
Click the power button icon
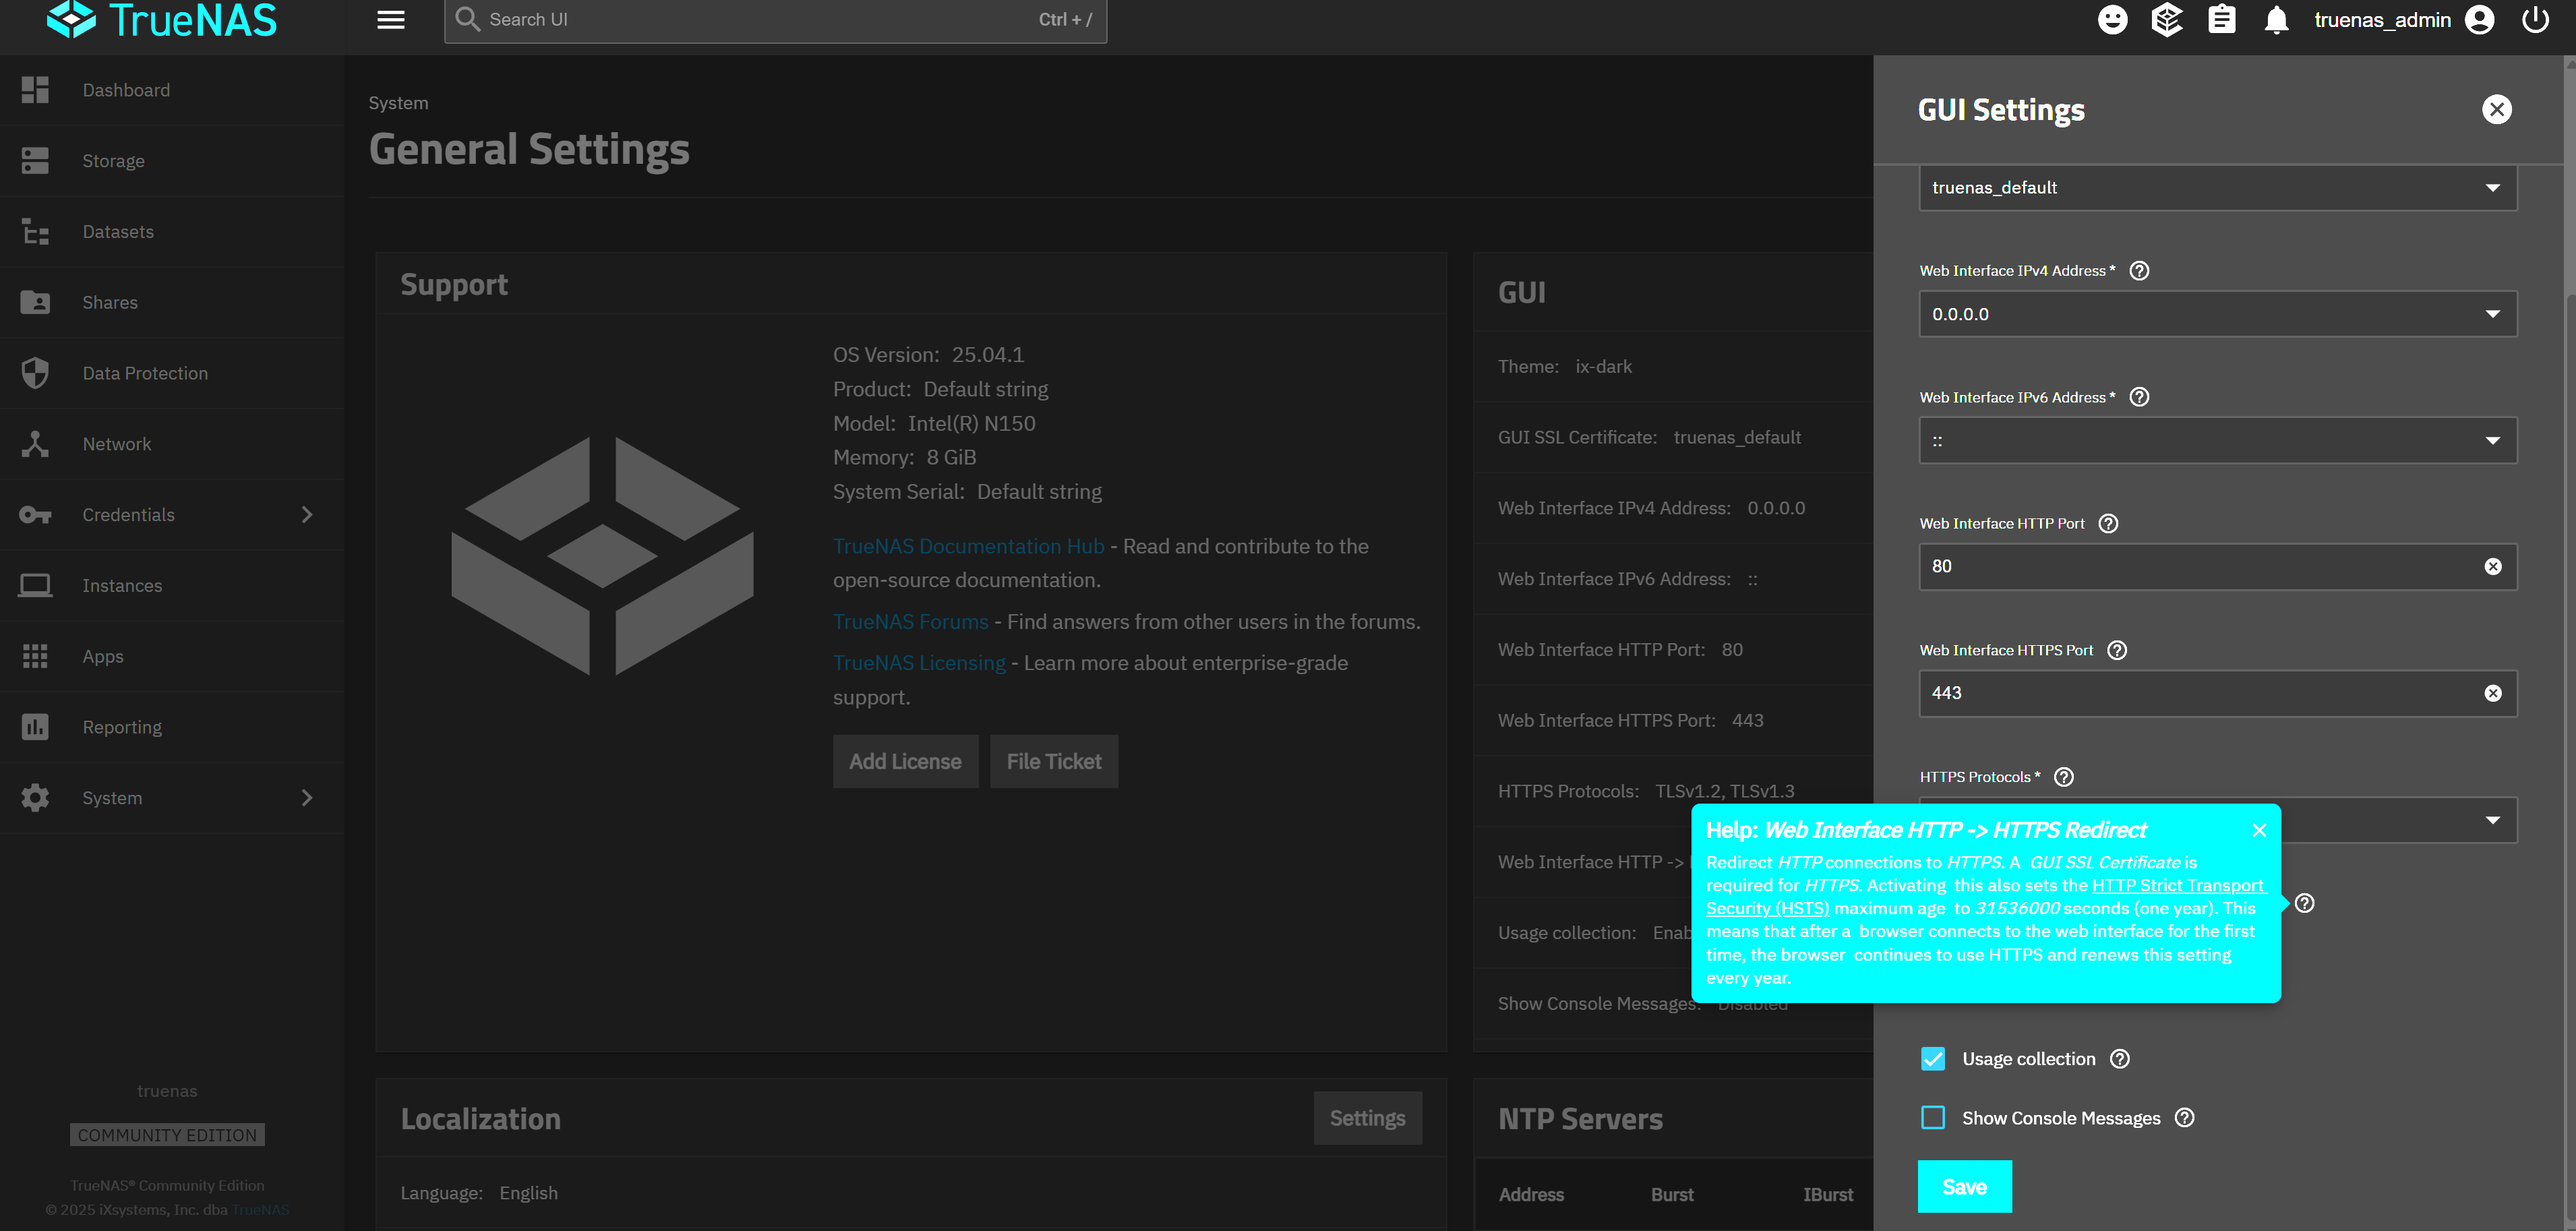(2535, 20)
